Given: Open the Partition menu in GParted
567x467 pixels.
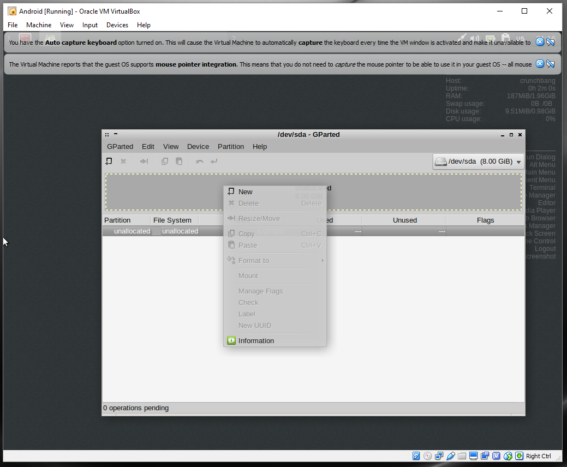Looking at the screenshot, I should coord(231,146).
